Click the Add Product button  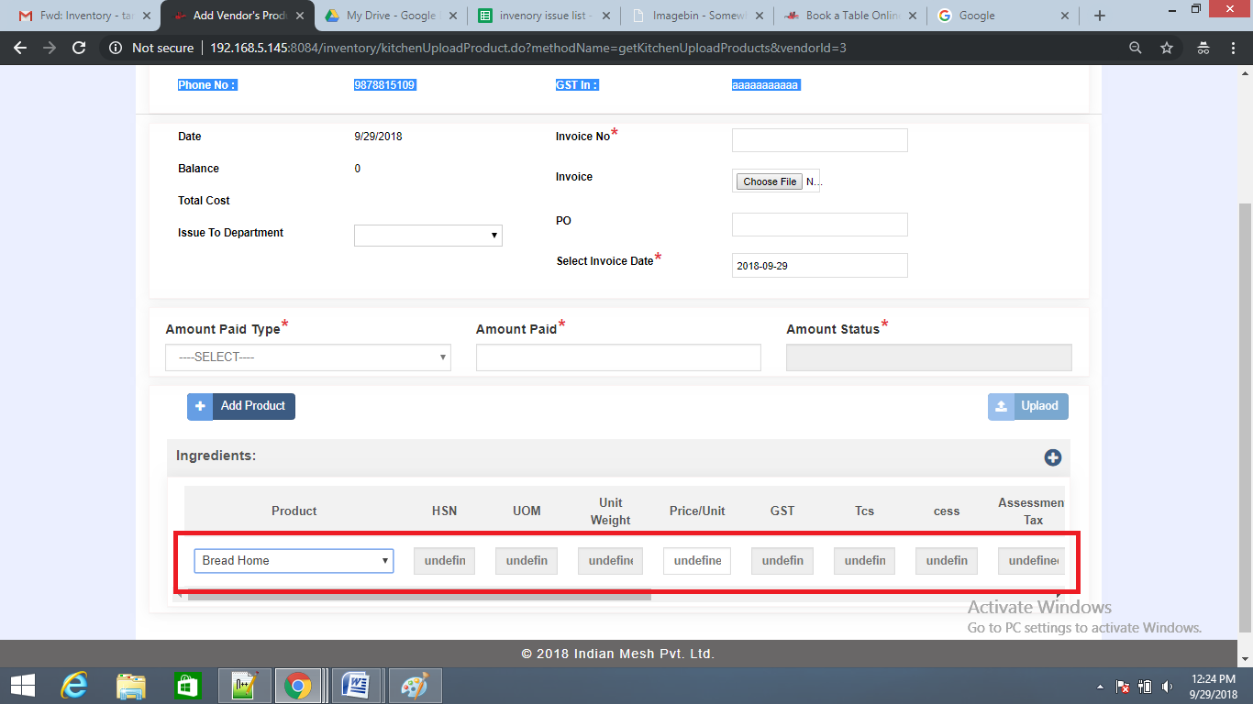click(241, 406)
